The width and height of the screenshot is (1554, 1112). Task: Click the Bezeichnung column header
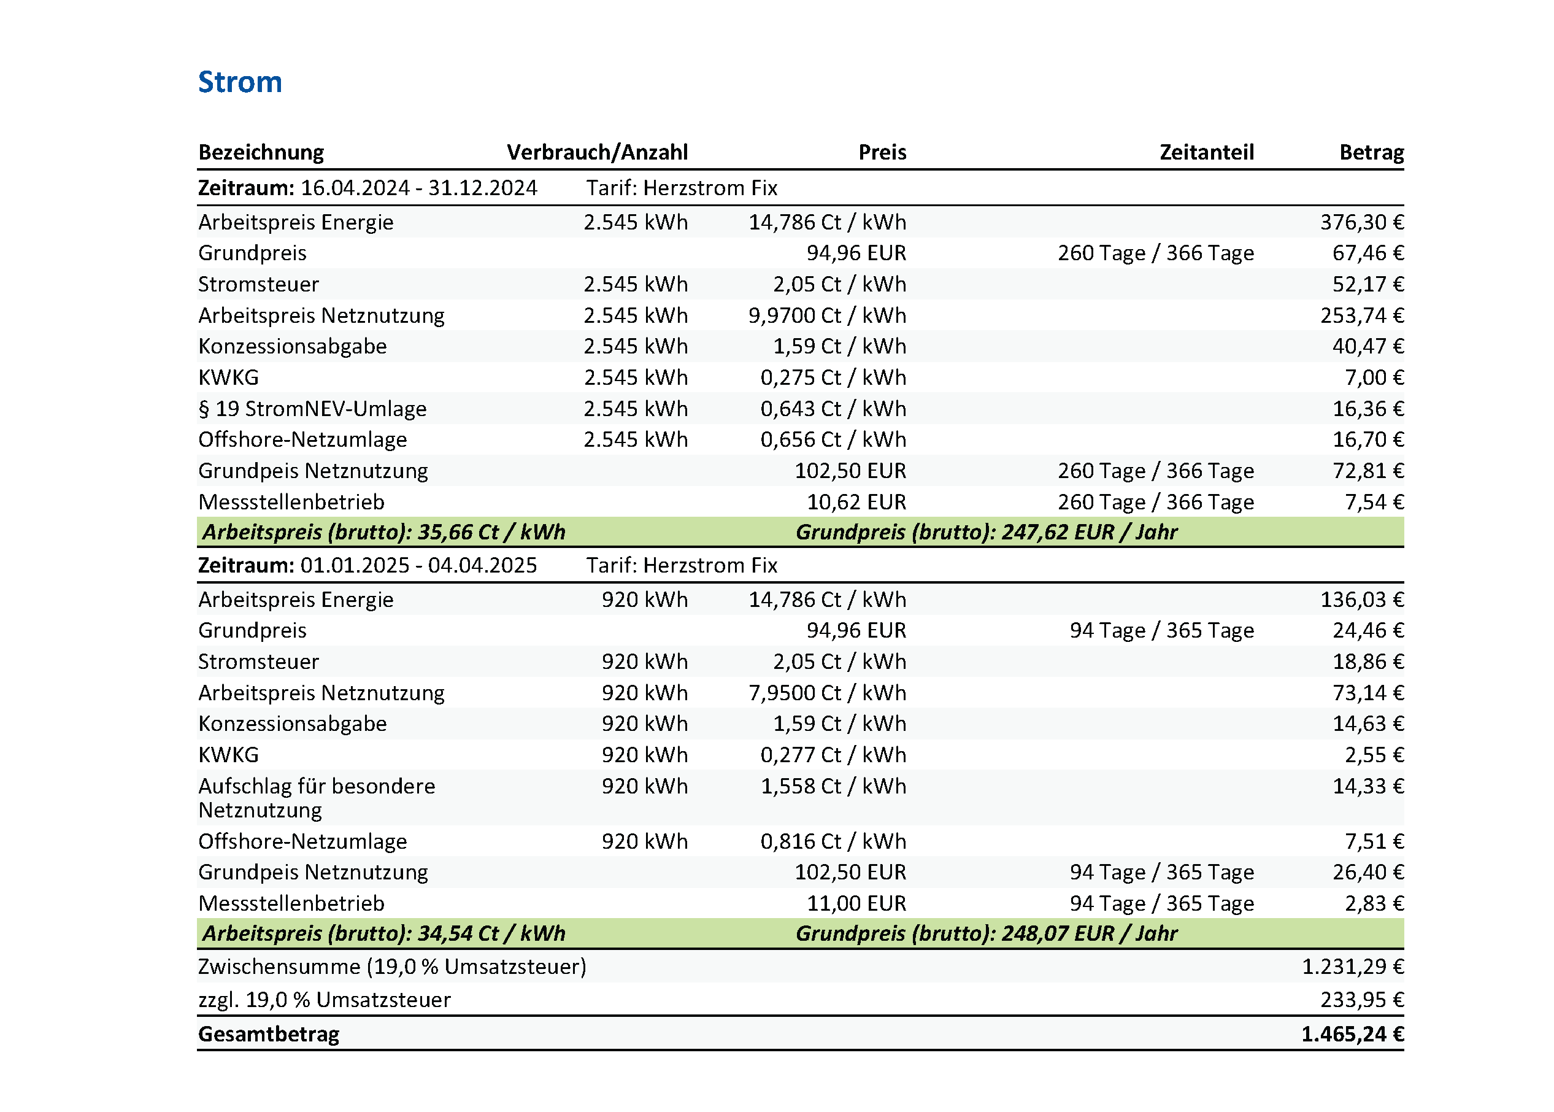pos(261,152)
